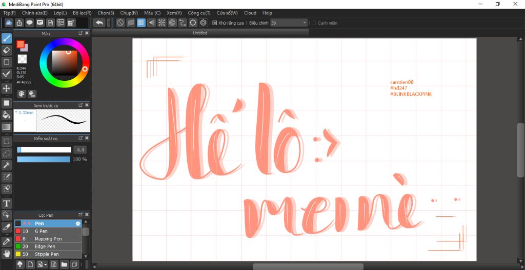Toggle the Khử răng cưa checkbox
Screen dimensions: 525x270
215,23
